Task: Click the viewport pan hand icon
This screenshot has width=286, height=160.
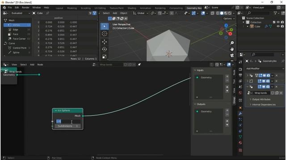Action: tap(232, 49)
